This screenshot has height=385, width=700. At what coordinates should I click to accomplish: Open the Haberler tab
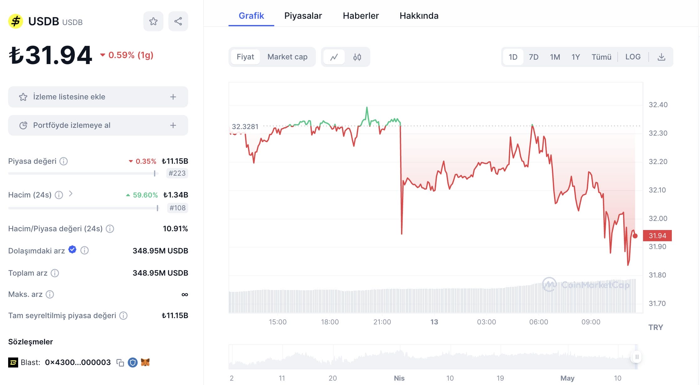pyautogui.click(x=361, y=16)
